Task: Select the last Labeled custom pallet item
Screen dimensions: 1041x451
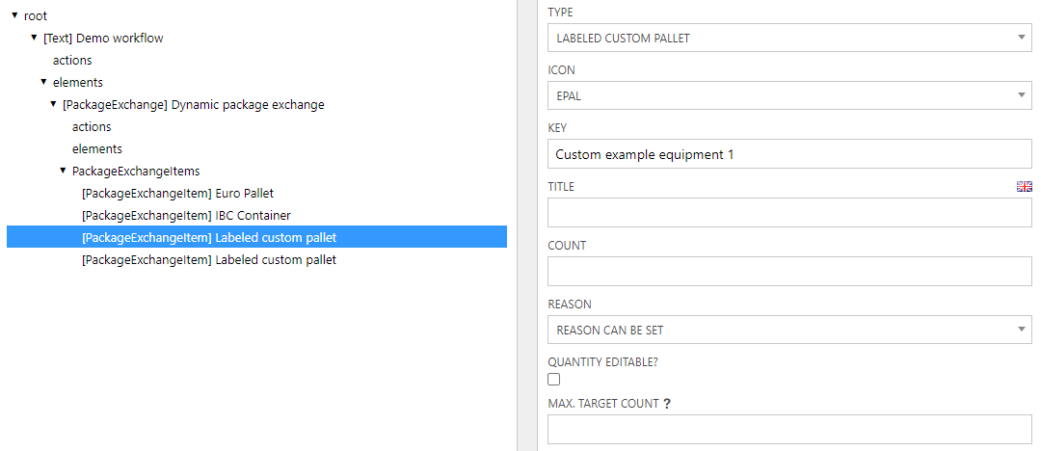Action: (x=208, y=260)
